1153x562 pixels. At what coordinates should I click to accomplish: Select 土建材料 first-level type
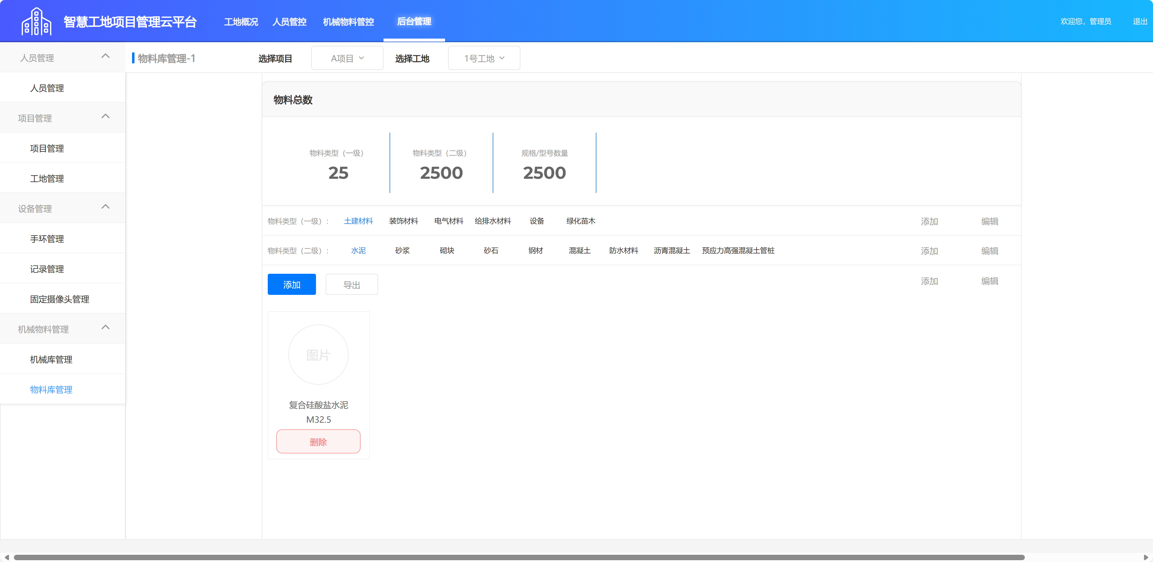click(358, 221)
